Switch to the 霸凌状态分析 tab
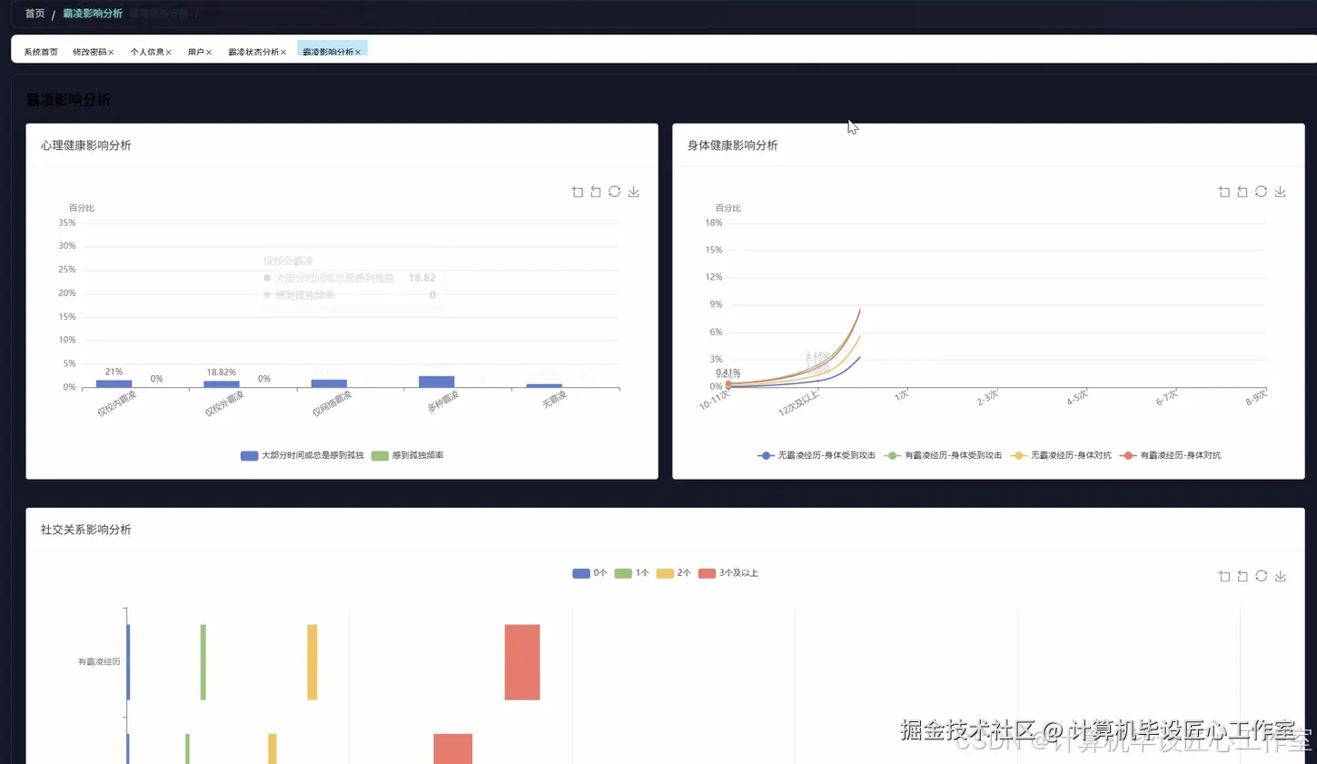The width and height of the screenshot is (1317, 764). (253, 52)
